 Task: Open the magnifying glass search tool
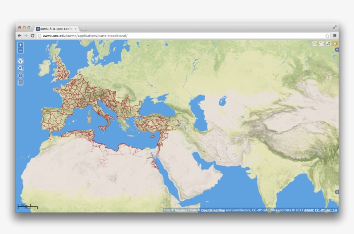[21, 68]
